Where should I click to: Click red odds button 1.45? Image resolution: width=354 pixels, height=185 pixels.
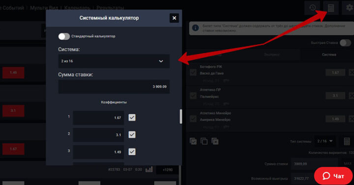pos(13,72)
